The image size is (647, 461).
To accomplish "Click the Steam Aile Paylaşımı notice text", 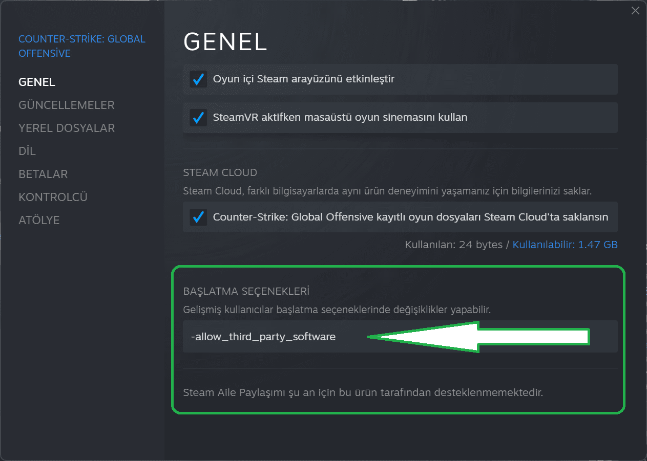I will pos(363,393).
